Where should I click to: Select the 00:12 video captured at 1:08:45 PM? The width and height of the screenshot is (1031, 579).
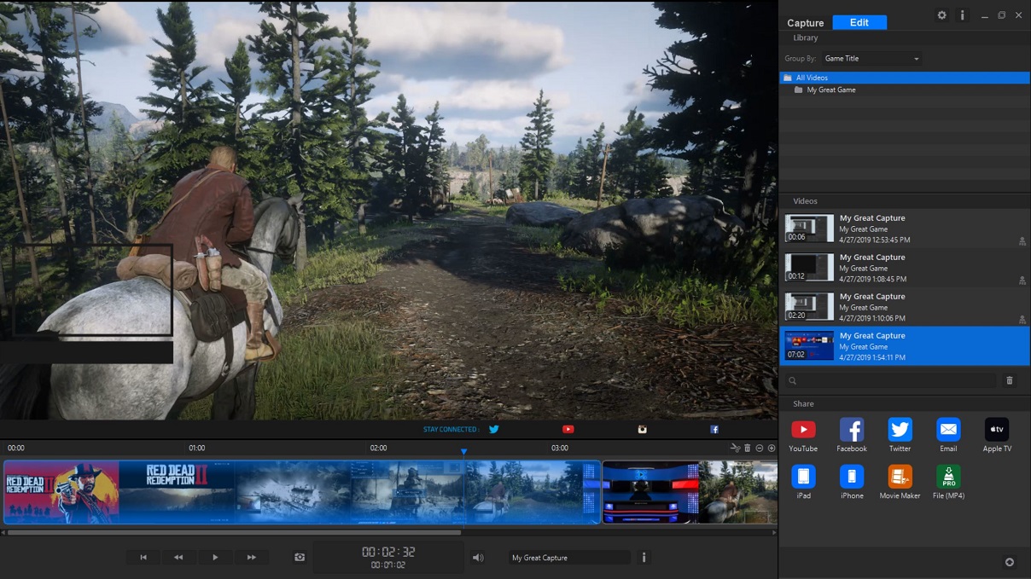(905, 268)
